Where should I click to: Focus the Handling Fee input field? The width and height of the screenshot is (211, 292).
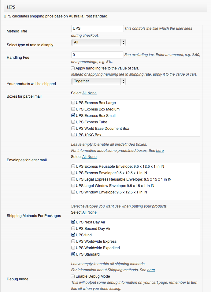point(97,55)
